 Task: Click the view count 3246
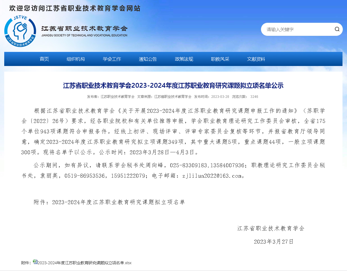(254, 97)
